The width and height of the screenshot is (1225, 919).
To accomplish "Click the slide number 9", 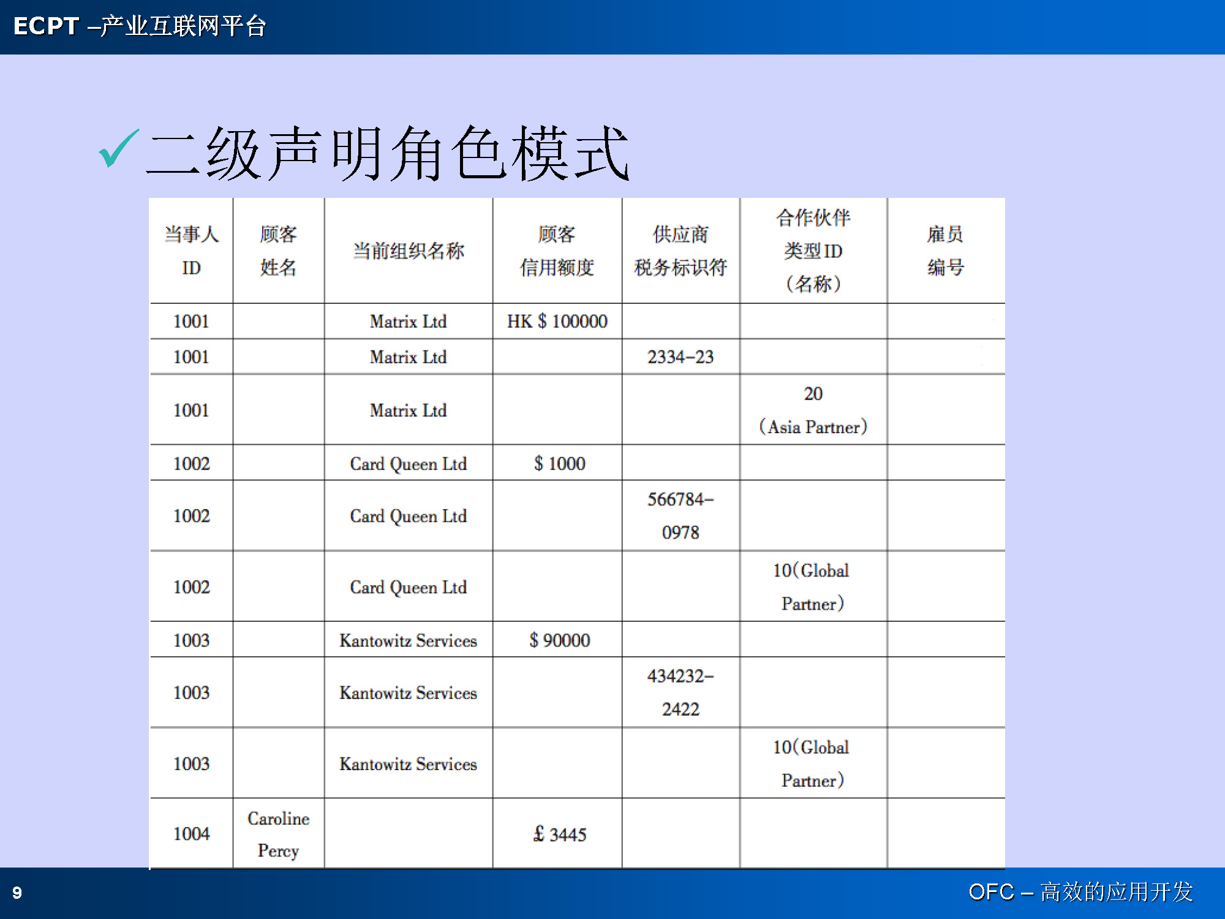I will click(x=17, y=893).
